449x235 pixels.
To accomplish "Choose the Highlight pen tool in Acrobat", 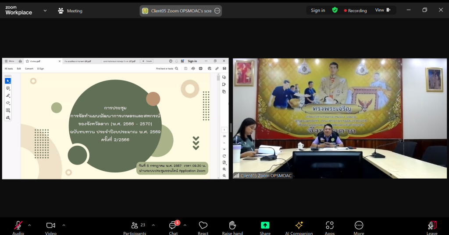I will point(8,96).
